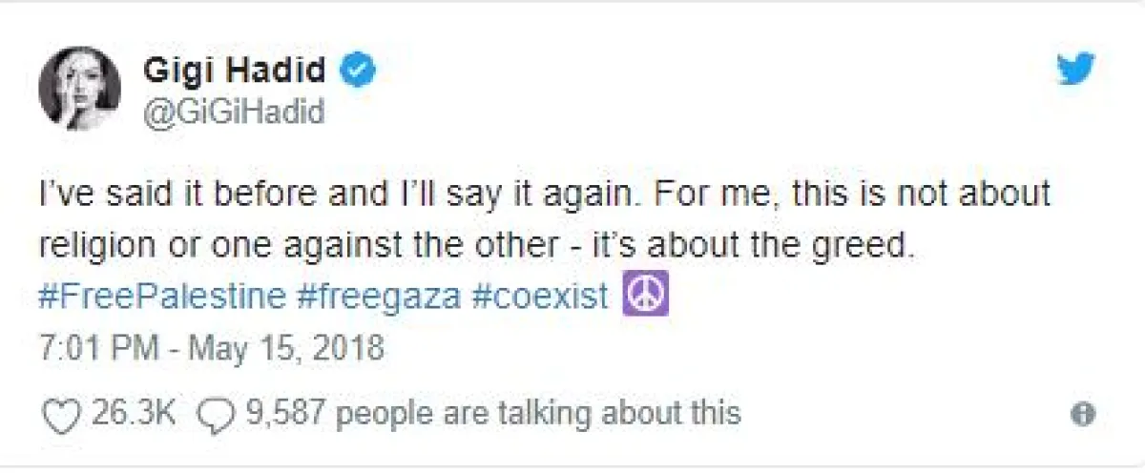
Task: Select the #coexist hashtag
Action: click(x=541, y=297)
